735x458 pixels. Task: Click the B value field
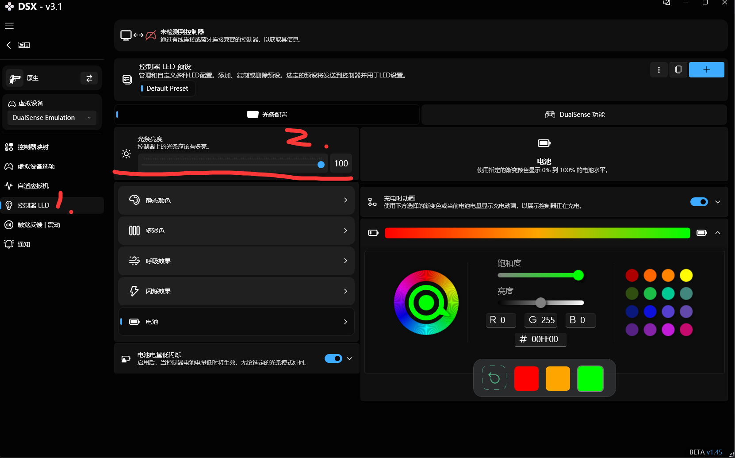581,320
